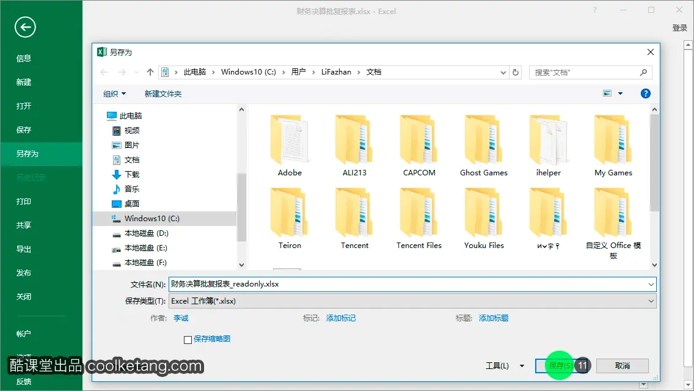
Task: Click navigate forward arrow in dialog
Action: [x=122, y=72]
